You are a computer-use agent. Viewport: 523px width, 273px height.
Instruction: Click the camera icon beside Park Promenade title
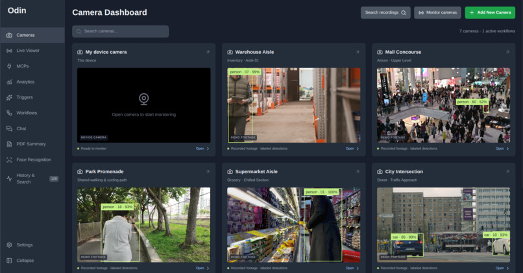(x=80, y=172)
